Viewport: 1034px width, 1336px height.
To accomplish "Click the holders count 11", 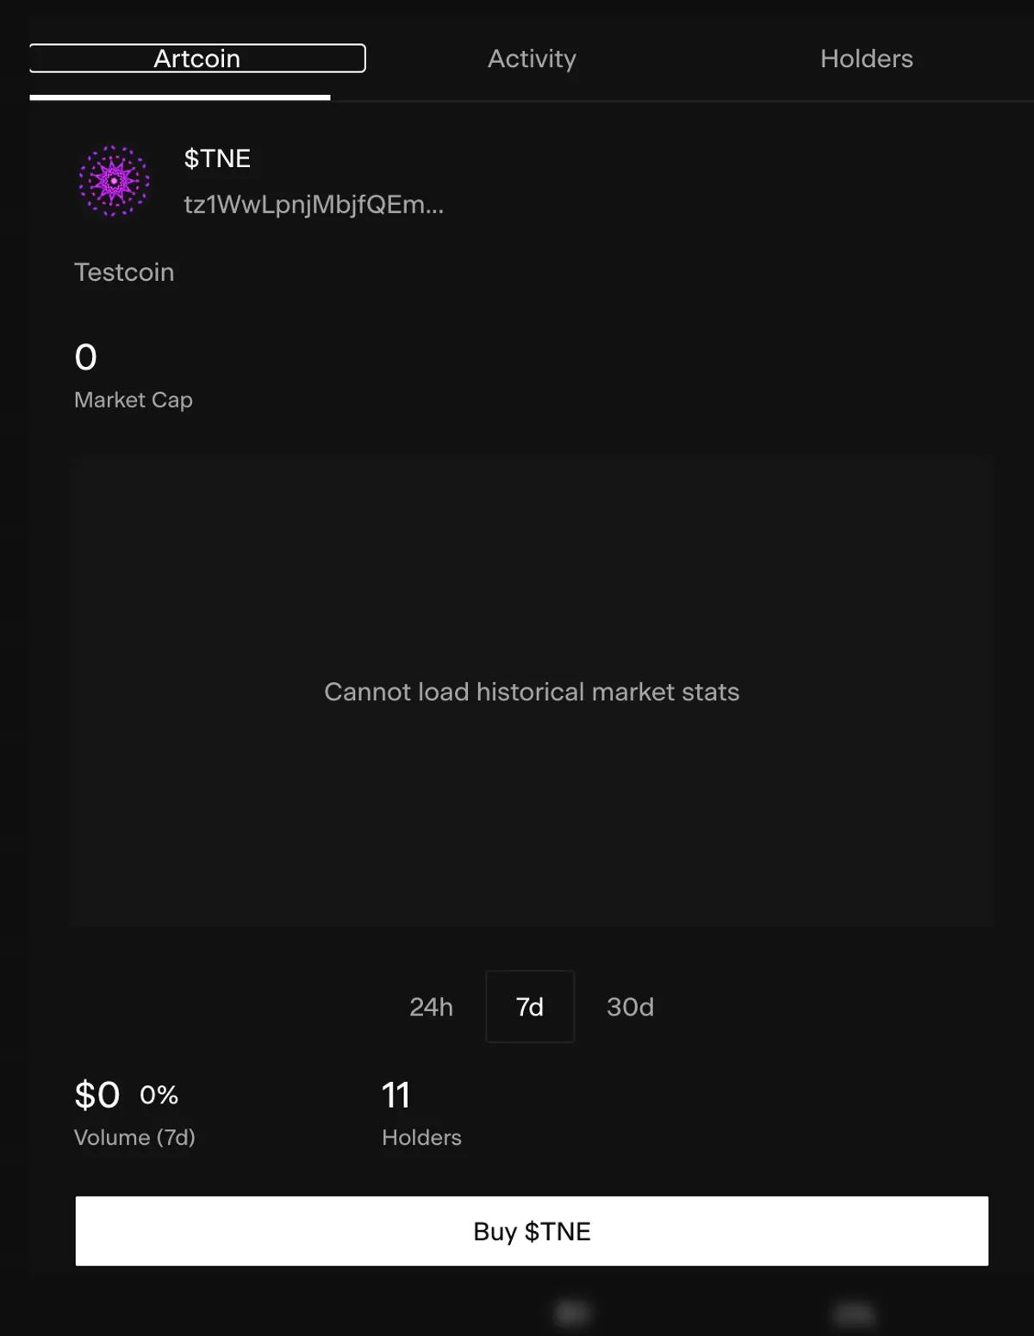I will coord(396,1095).
